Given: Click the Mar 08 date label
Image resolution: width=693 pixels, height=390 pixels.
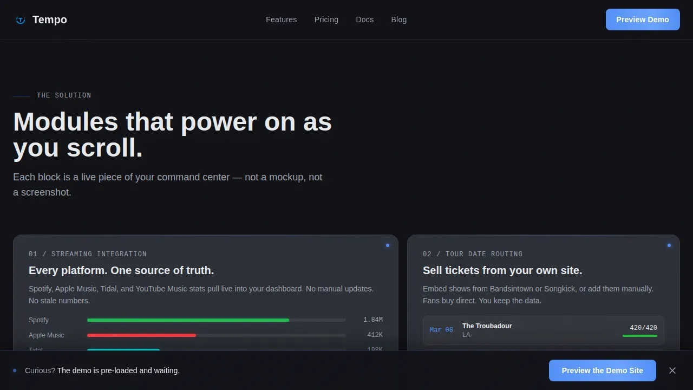Looking at the screenshot, I should click(x=441, y=330).
